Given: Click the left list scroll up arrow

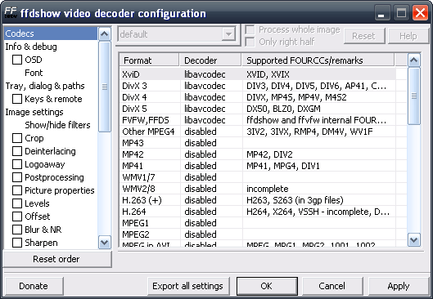Looking at the screenshot, I should click(105, 33).
